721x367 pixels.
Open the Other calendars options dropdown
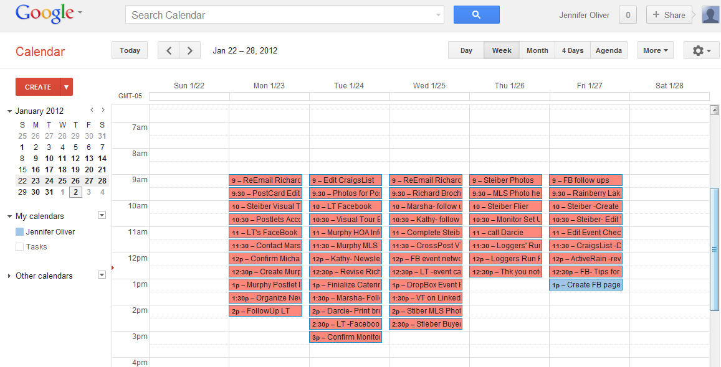coord(102,275)
